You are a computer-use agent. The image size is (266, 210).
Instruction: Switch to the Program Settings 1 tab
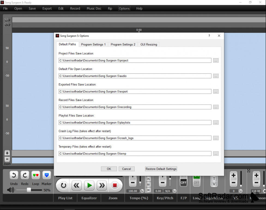point(93,45)
